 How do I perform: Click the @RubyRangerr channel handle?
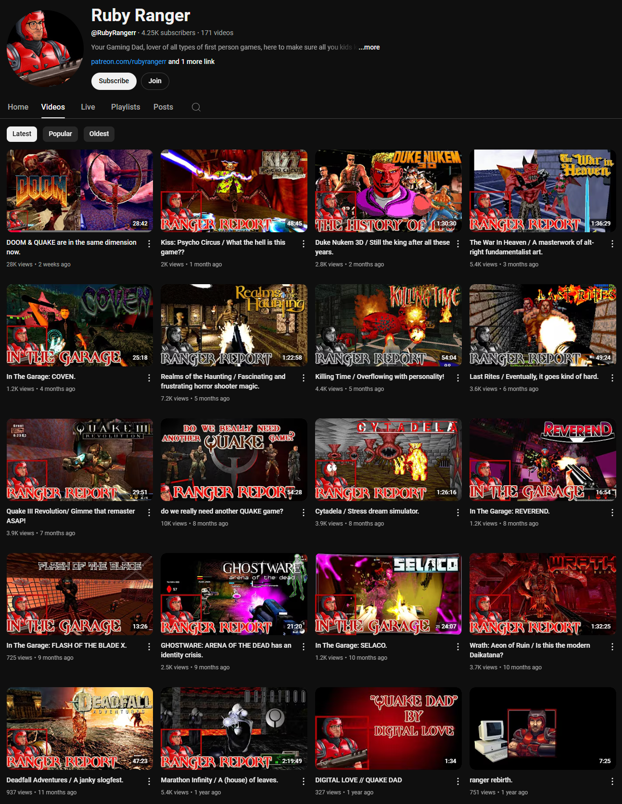pos(114,33)
